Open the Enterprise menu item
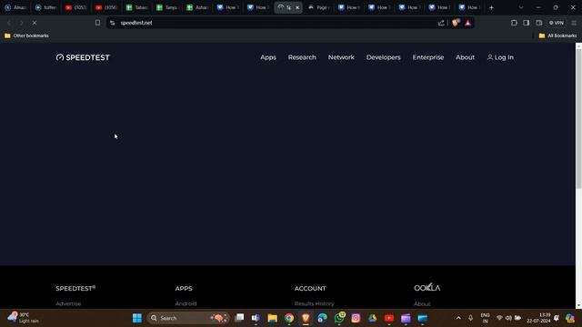582x327 pixels. click(428, 57)
